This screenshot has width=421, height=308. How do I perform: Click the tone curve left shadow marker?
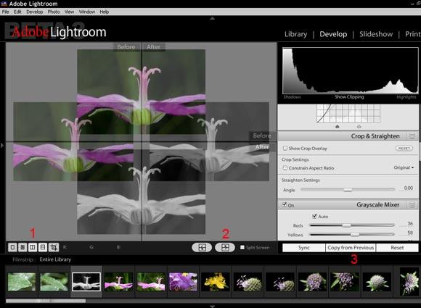pyautogui.click(x=338, y=126)
